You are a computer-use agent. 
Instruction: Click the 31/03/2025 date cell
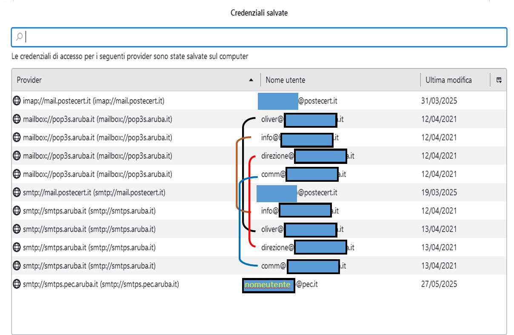point(439,101)
